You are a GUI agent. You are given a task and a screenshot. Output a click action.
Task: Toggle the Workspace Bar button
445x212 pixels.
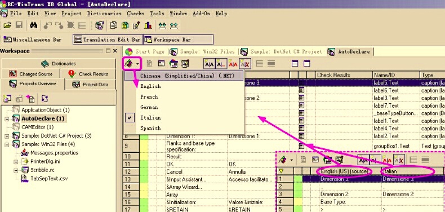click(x=178, y=39)
